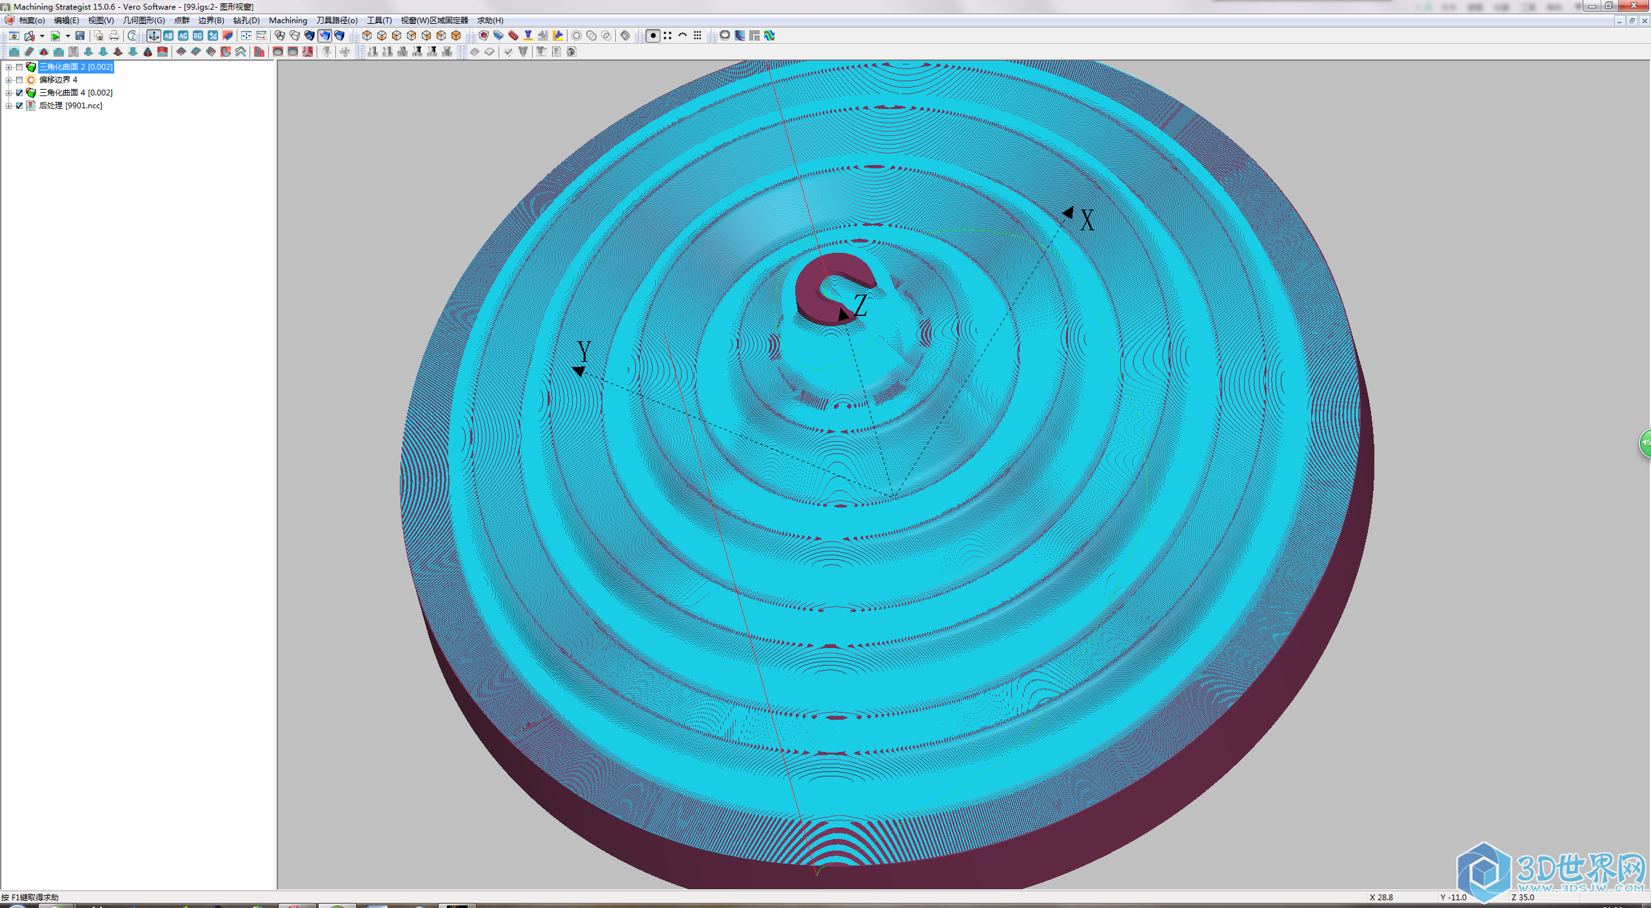This screenshot has height=908, width=1651.
Task: Click the red block tool icon
Action: click(x=513, y=35)
